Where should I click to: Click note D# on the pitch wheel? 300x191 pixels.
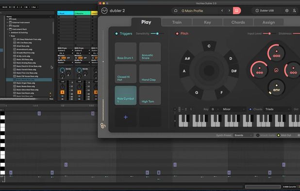234,71
